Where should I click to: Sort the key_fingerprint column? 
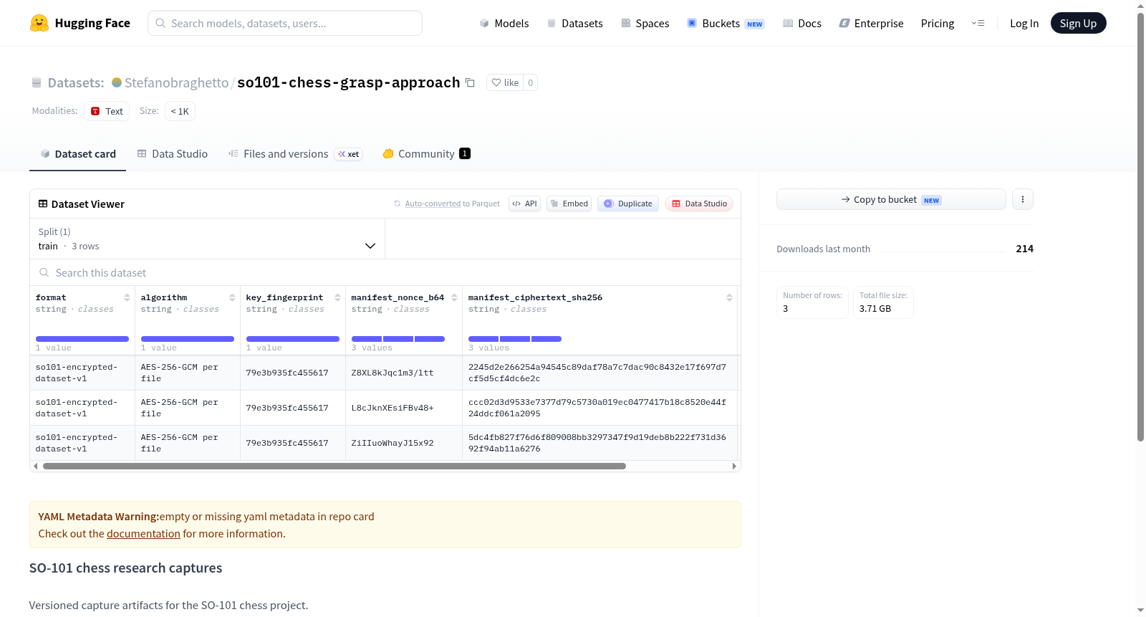(337, 297)
